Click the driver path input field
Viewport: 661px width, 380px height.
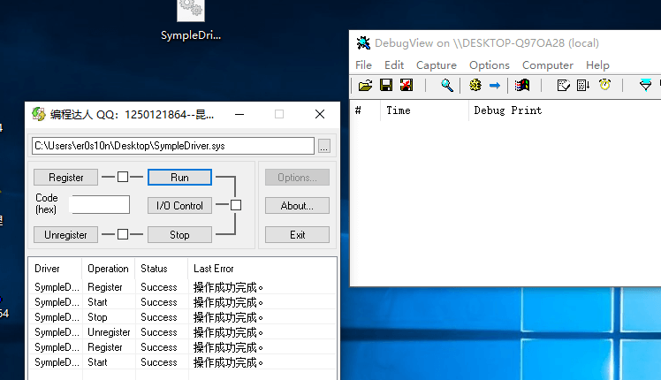(x=173, y=146)
